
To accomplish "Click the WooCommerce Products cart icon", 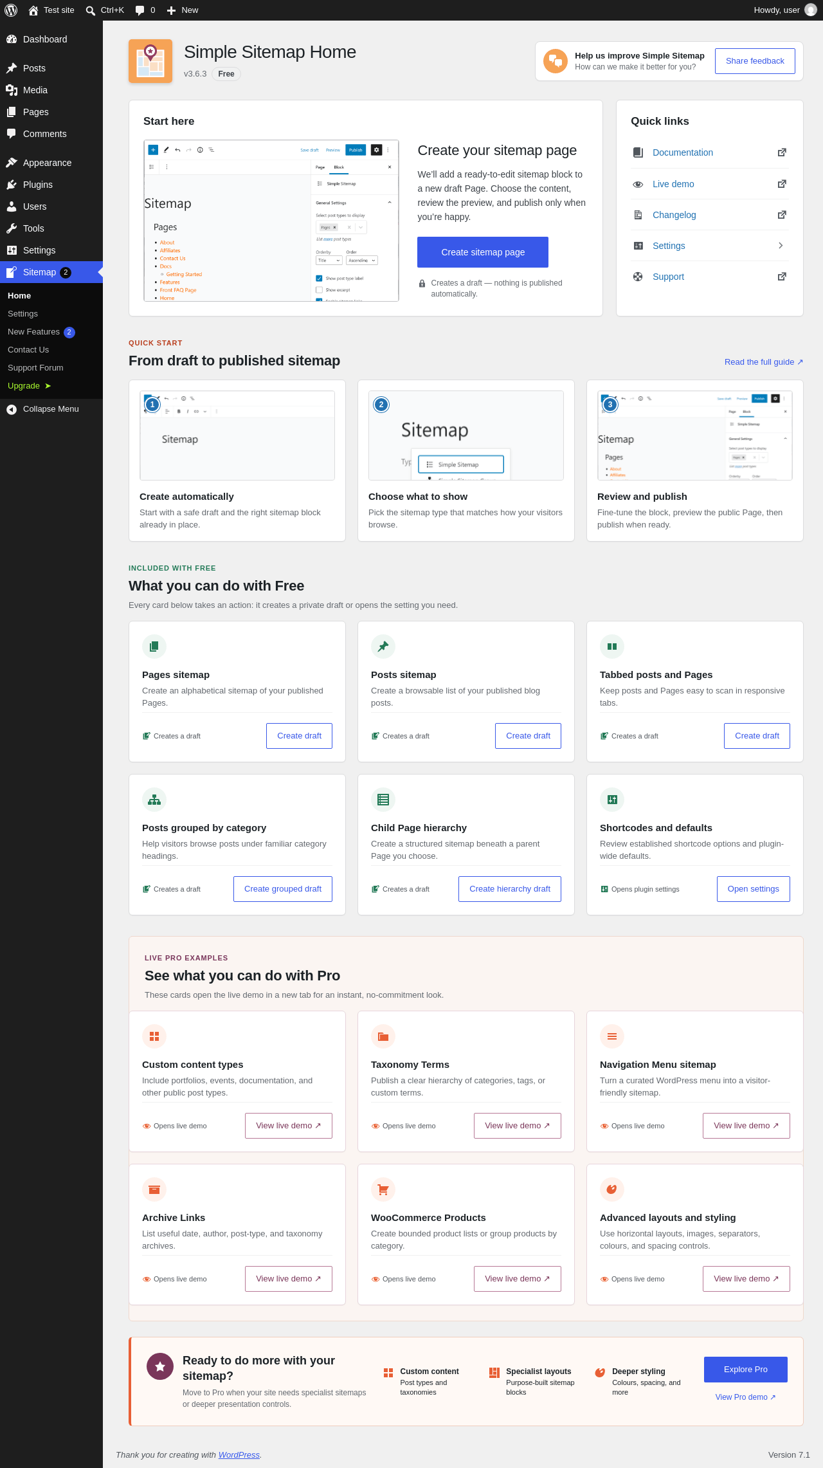I will tap(383, 1189).
